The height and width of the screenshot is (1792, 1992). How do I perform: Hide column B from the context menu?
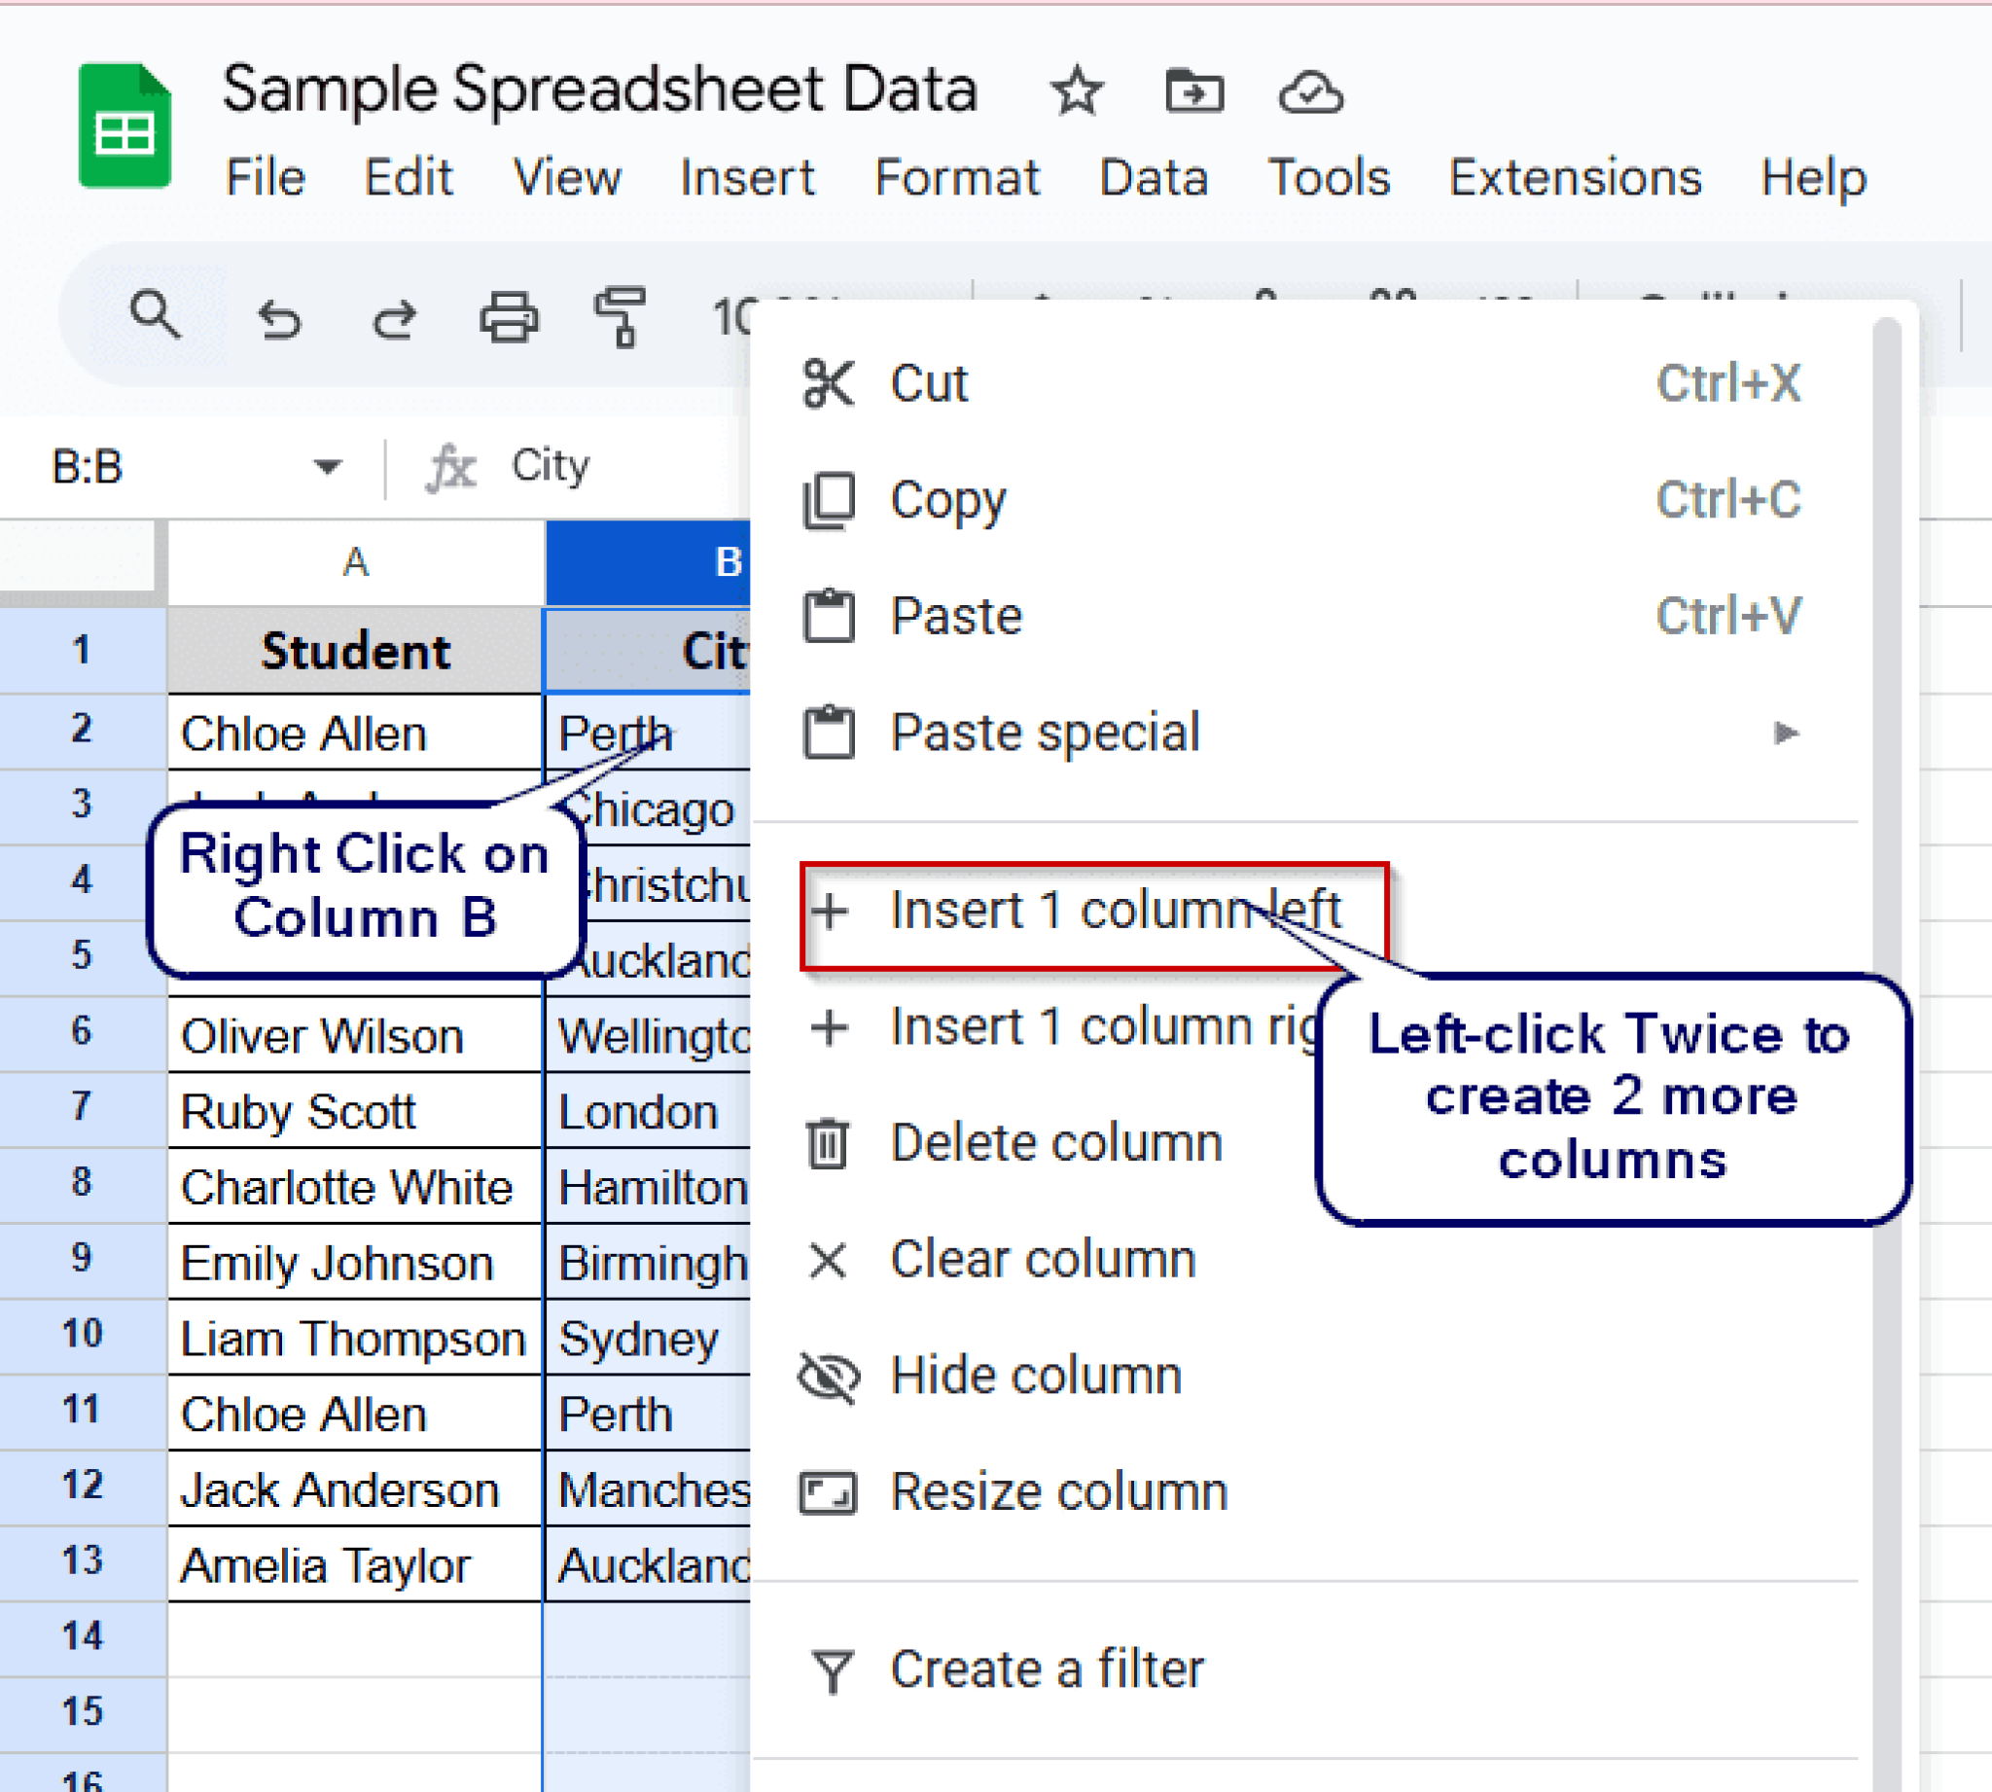(x=1035, y=1376)
